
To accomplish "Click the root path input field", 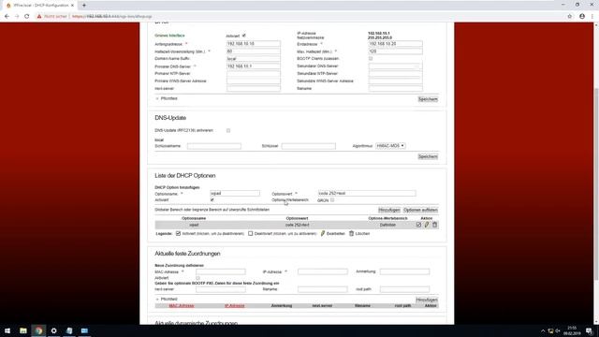I will click(404, 289).
